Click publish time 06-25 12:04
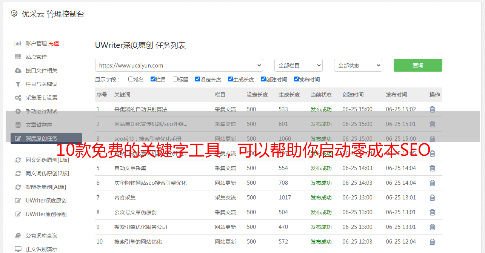This screenshot has width=485, height=253. click(401, 242)
